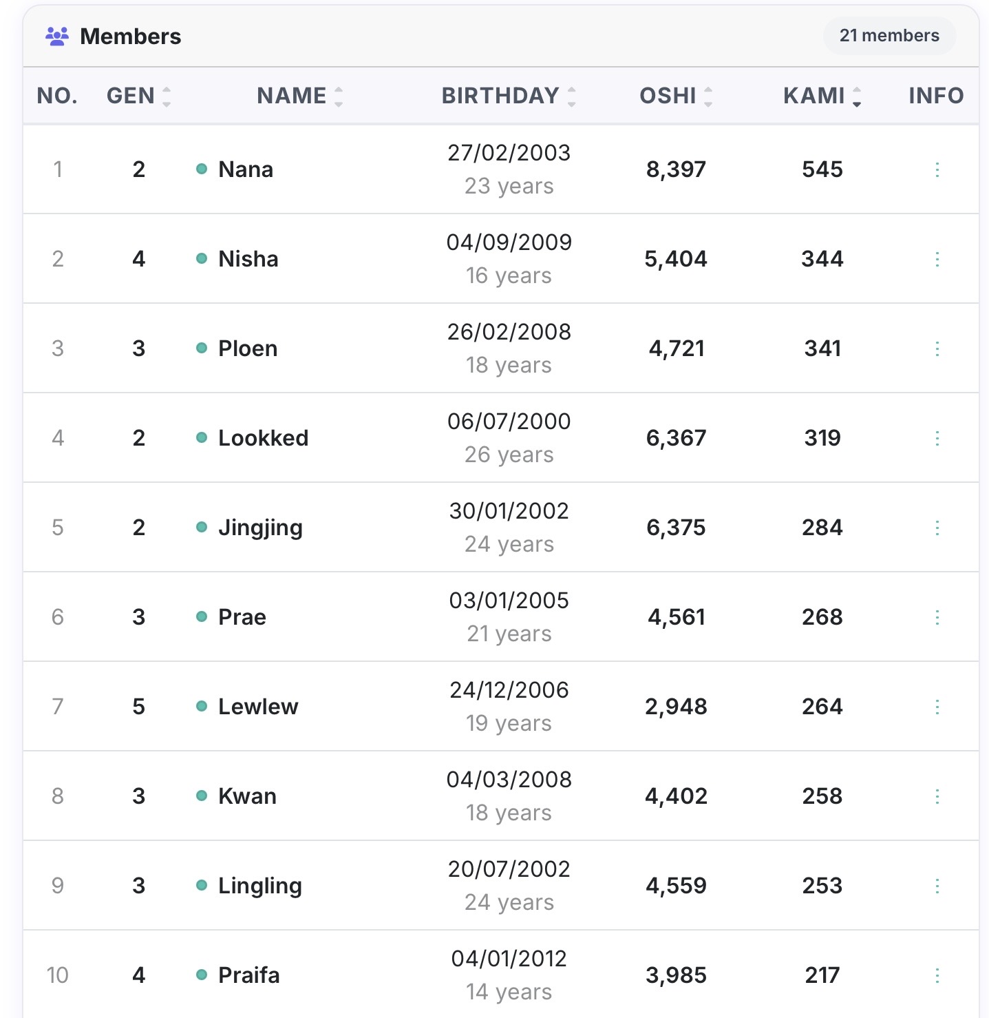Image resolution: width=989 pixels, height=1018 pixels.
Task: Click Lookked's birthday 06/07/2000
Action: 509,422
